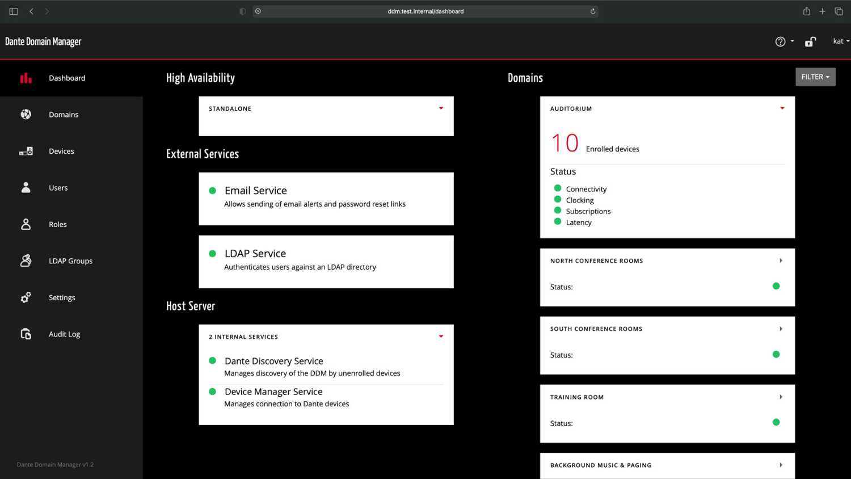The width and height of the screenshot is (851, 479).
Task: Select the Roles icon in the sidebar
Action: pyautogui.click(x=26, y=224)
